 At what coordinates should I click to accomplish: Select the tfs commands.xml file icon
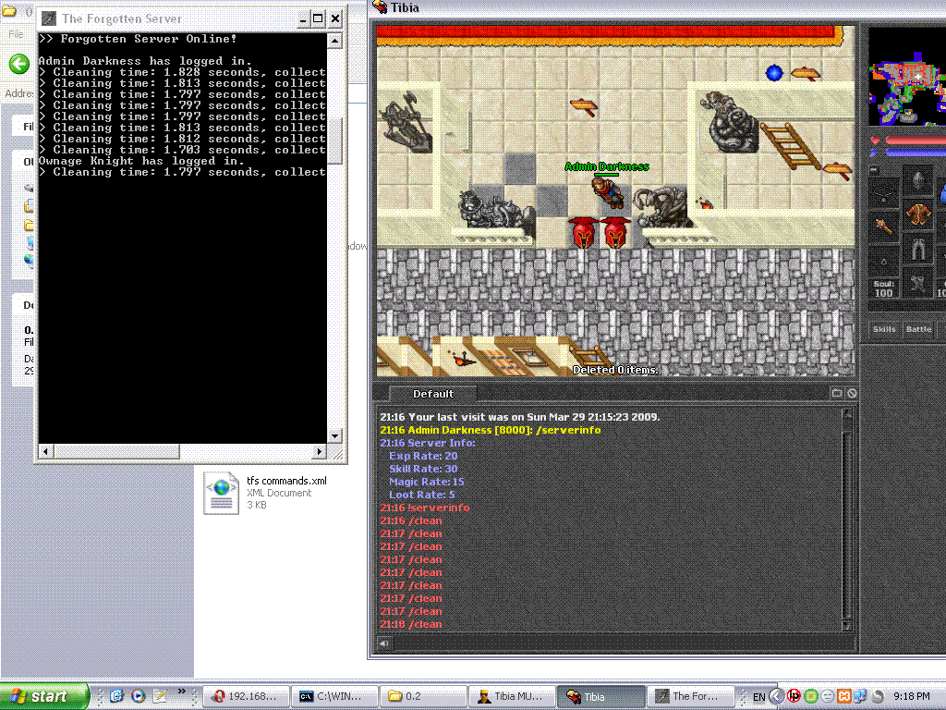pos(221,493)
